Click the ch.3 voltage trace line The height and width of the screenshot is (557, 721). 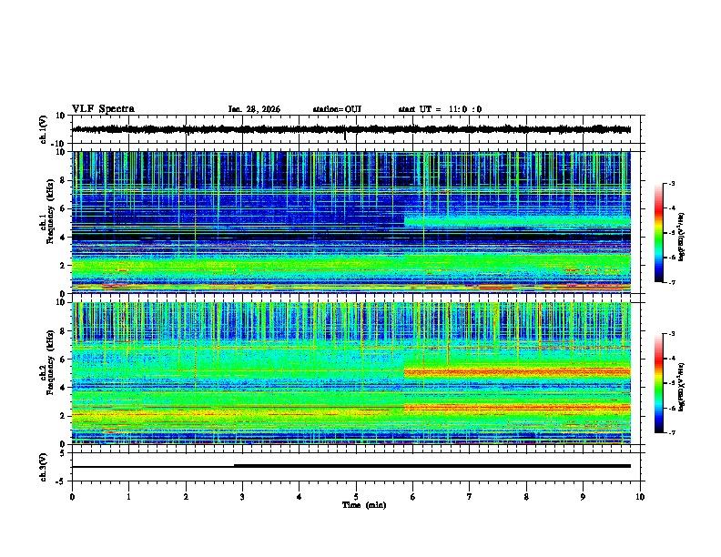coord(351,466)
